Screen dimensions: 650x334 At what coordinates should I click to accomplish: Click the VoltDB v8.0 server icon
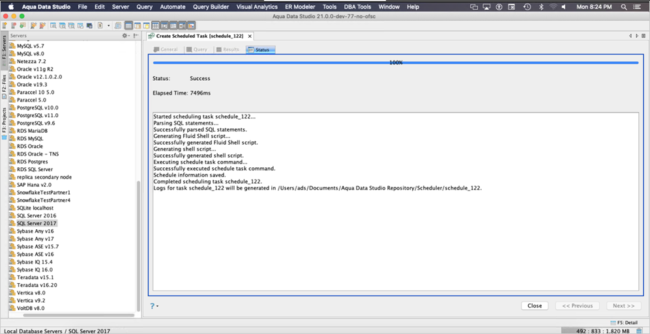(12, 309)
